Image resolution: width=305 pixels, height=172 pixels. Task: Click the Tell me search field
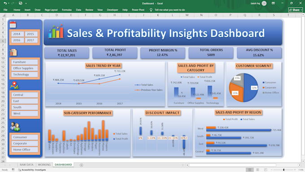tap(170, 10)
